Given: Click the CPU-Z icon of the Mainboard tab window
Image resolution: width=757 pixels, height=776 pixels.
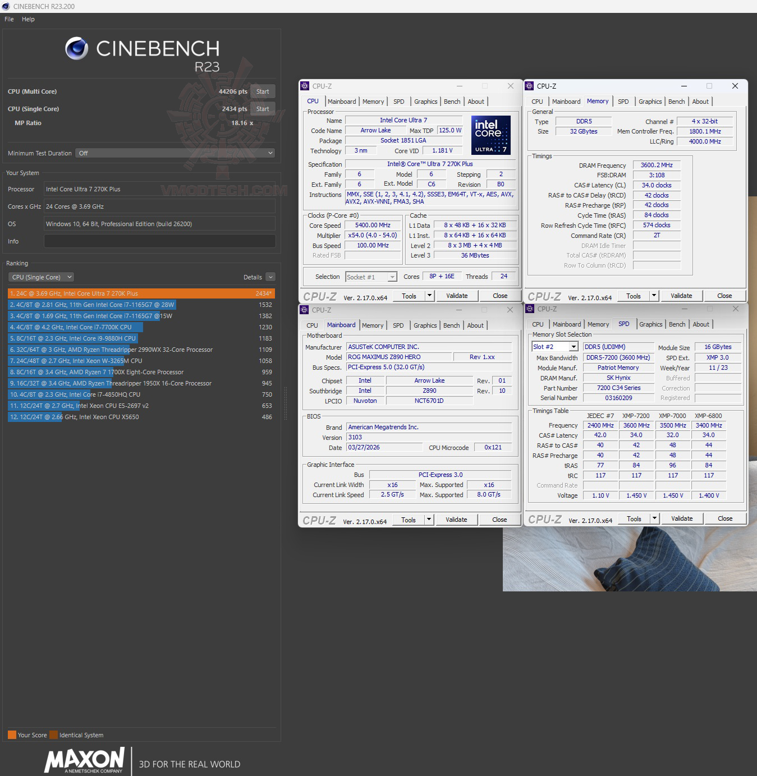Looking at the screenshot, I should [305, 310].
